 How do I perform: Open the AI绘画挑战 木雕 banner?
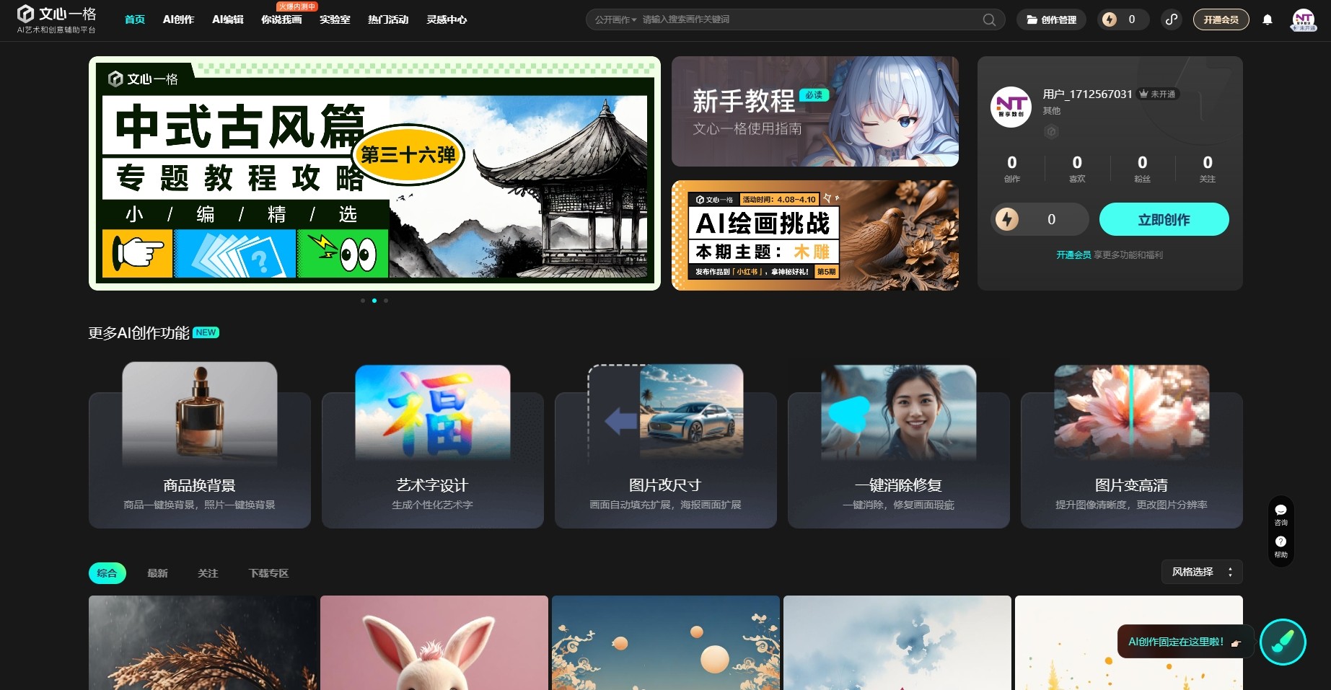pyautogui.click(x=815, y=236)
